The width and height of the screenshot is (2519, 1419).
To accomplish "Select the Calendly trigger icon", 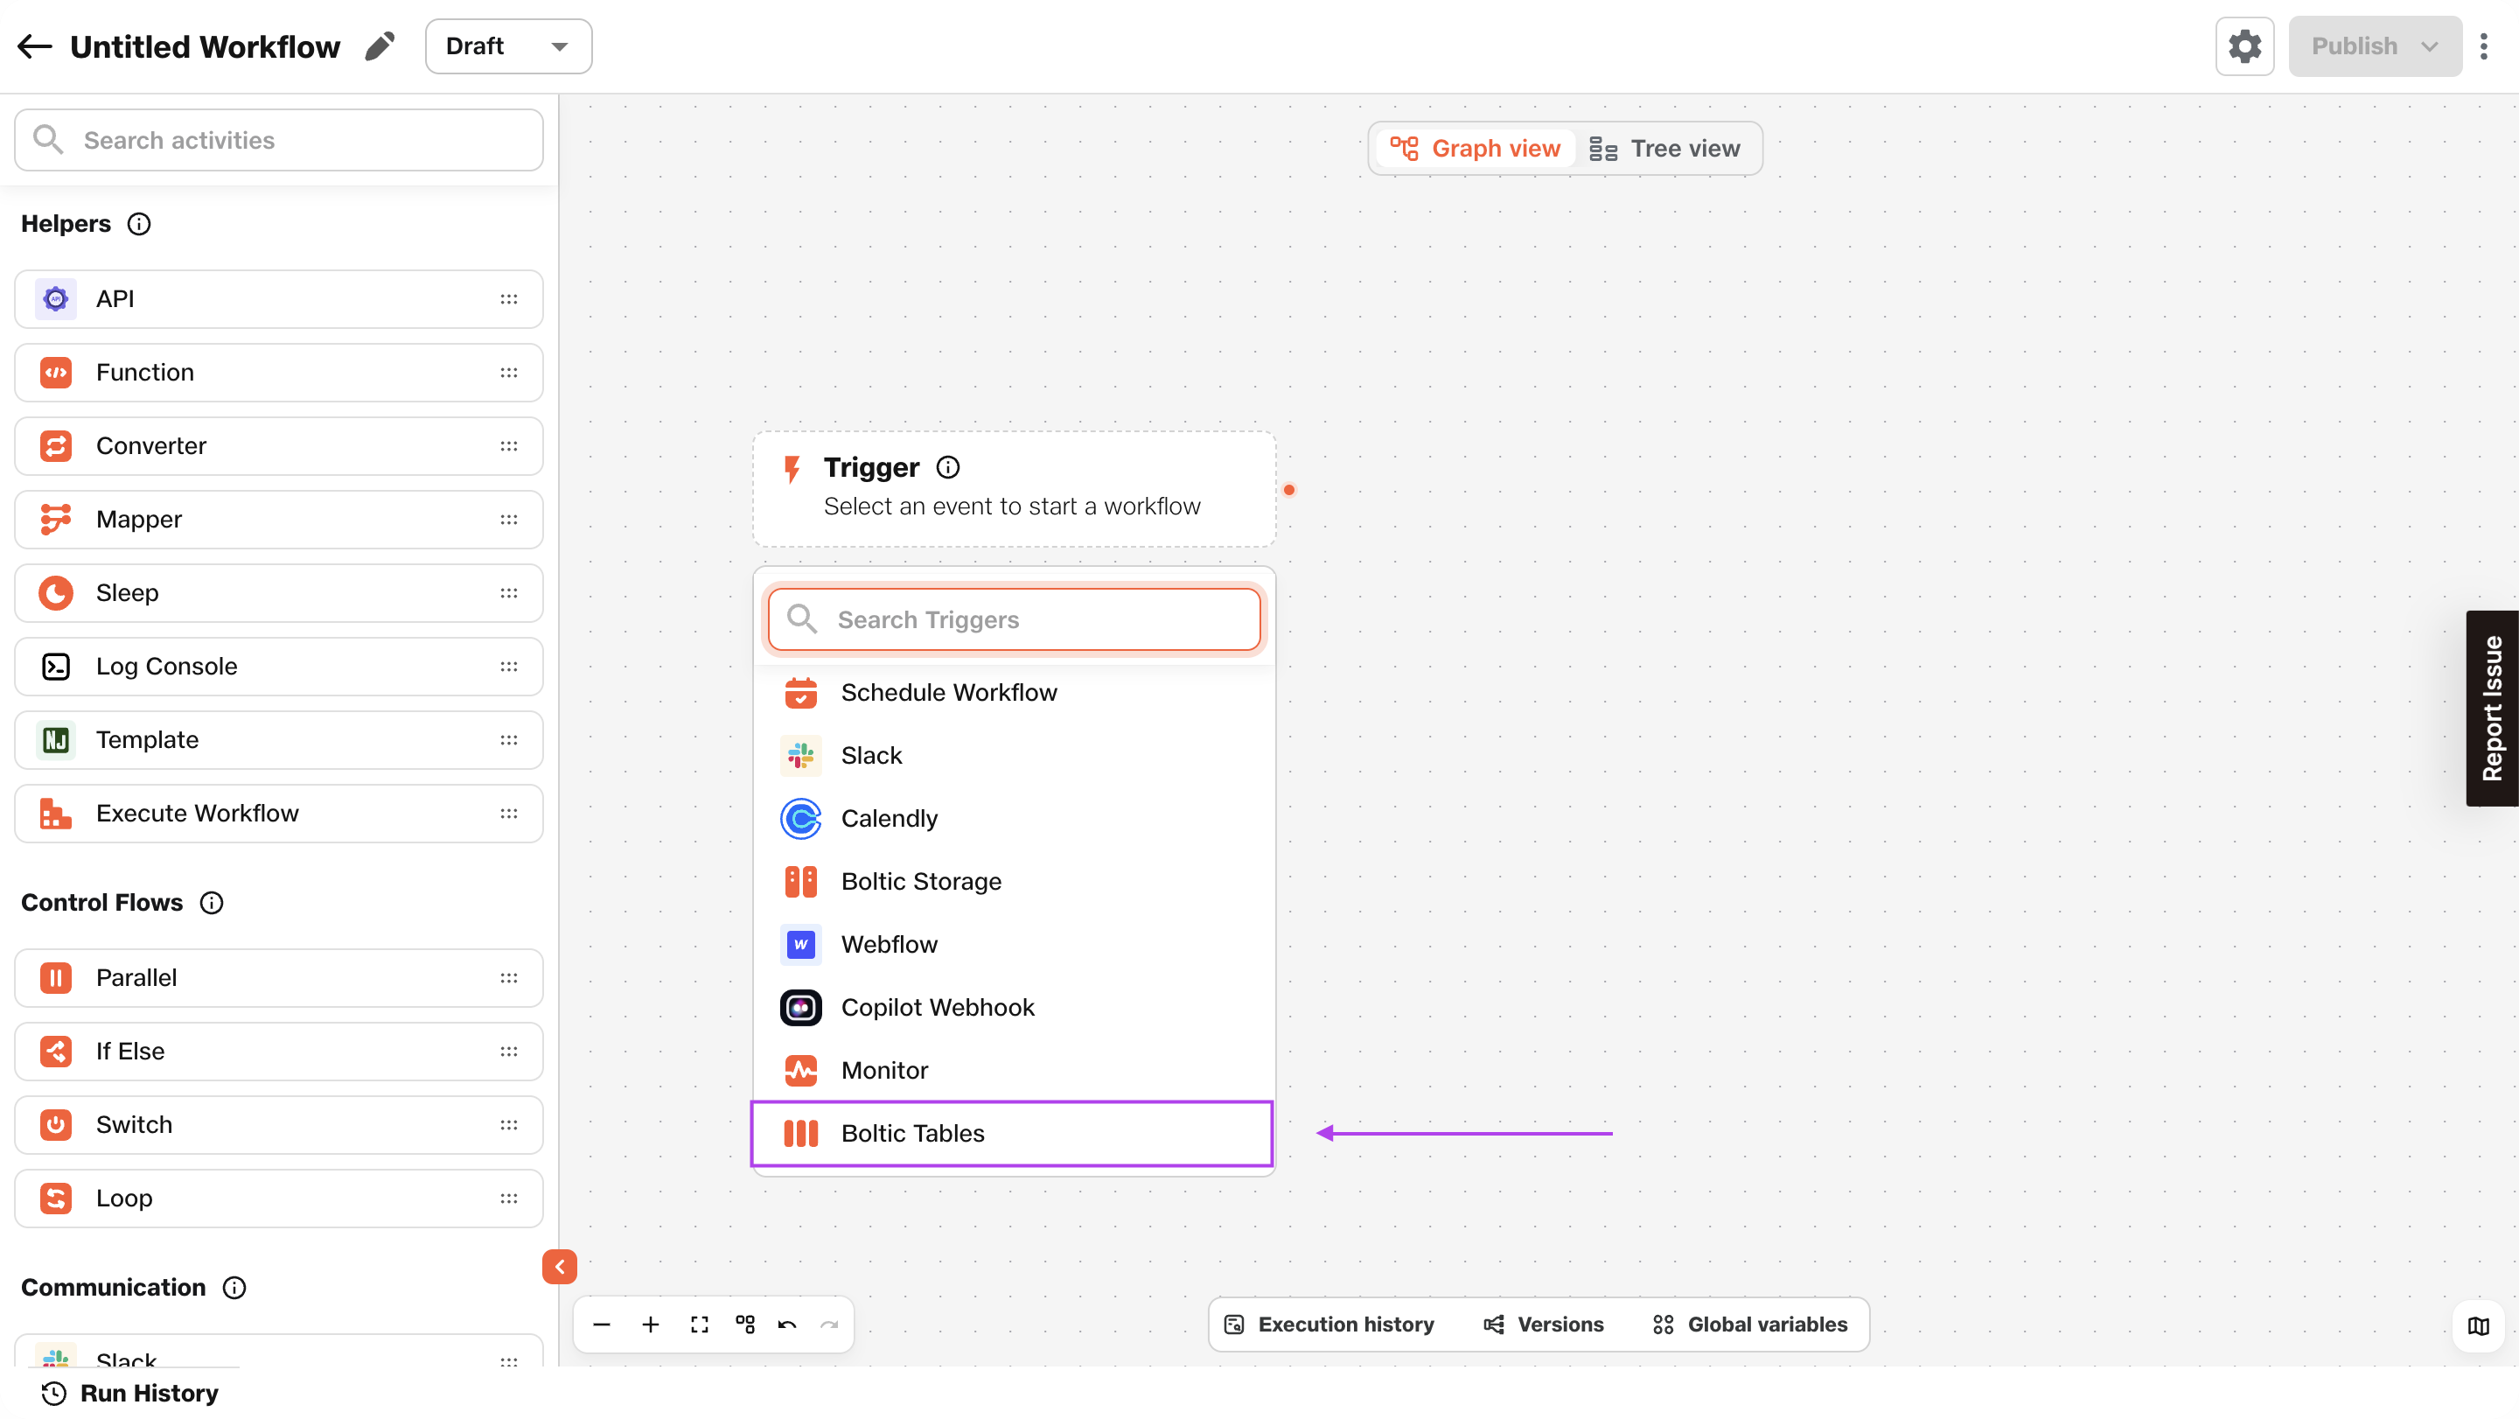I will point(801,819).
